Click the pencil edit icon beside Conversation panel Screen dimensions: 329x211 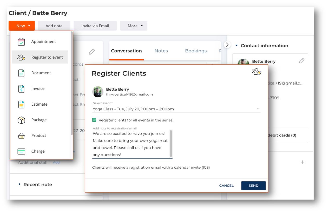click(x=92, y=52)
